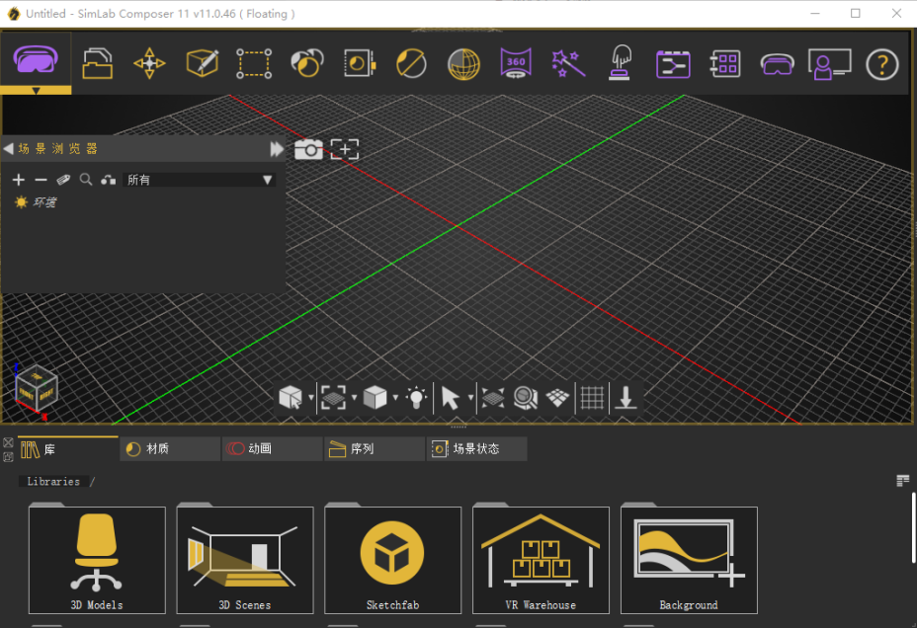Add new item with plus icon in scene browser
917x628 pixels.
tap(18, 180)
